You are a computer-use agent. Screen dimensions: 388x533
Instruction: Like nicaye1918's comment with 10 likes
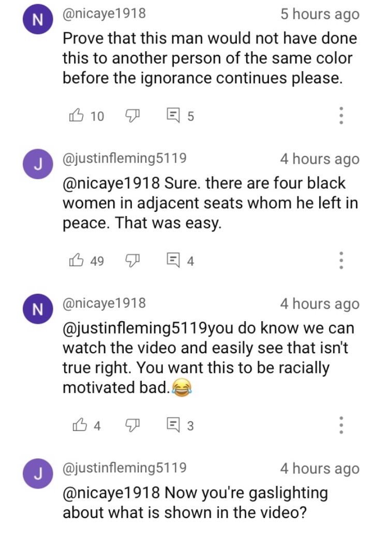(77, 116)
